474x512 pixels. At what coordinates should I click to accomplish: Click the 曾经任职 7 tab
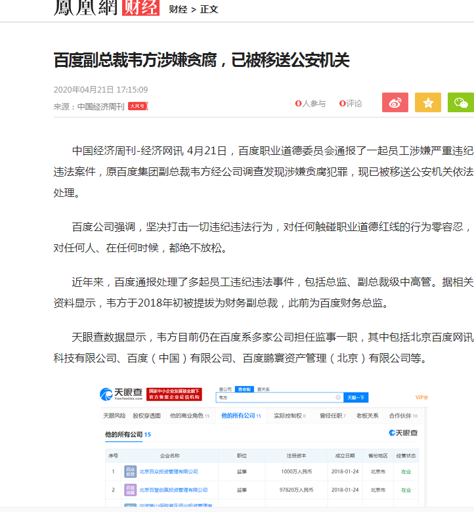tap(333, 416)
